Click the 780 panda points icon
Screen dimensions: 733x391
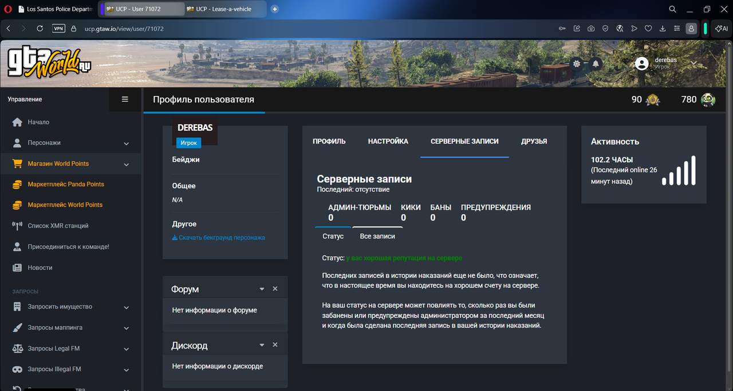pyautogui.click(x=708, y=99)
